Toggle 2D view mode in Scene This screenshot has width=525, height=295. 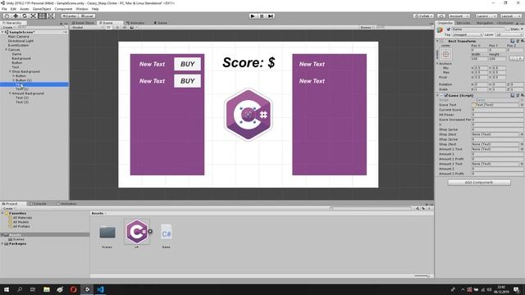(109, 27)
